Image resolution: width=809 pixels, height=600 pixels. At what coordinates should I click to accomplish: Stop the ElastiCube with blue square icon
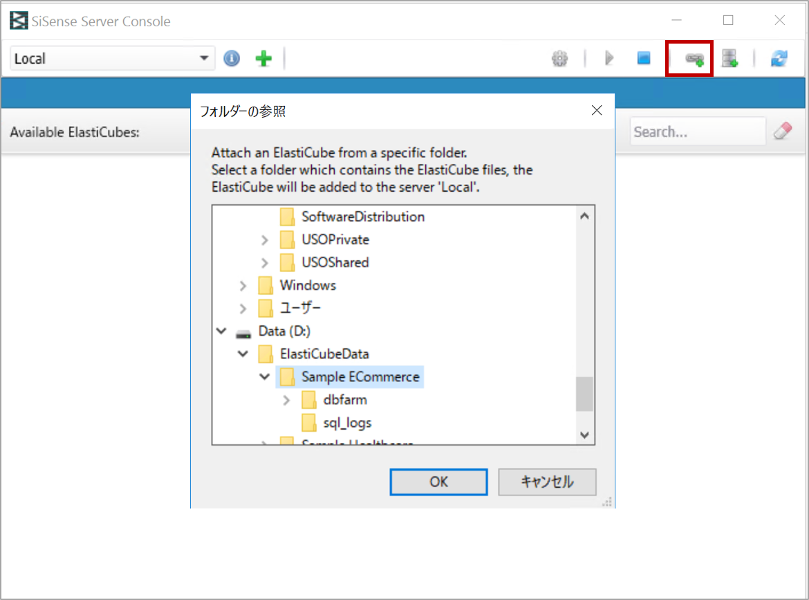(x=643, y=58)
